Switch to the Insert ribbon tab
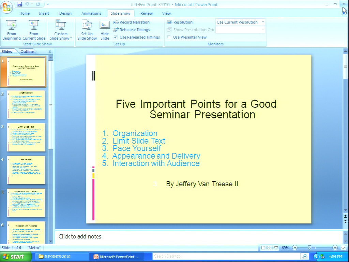This screenshot has width=349, height=262. click(x=44, y=13)
